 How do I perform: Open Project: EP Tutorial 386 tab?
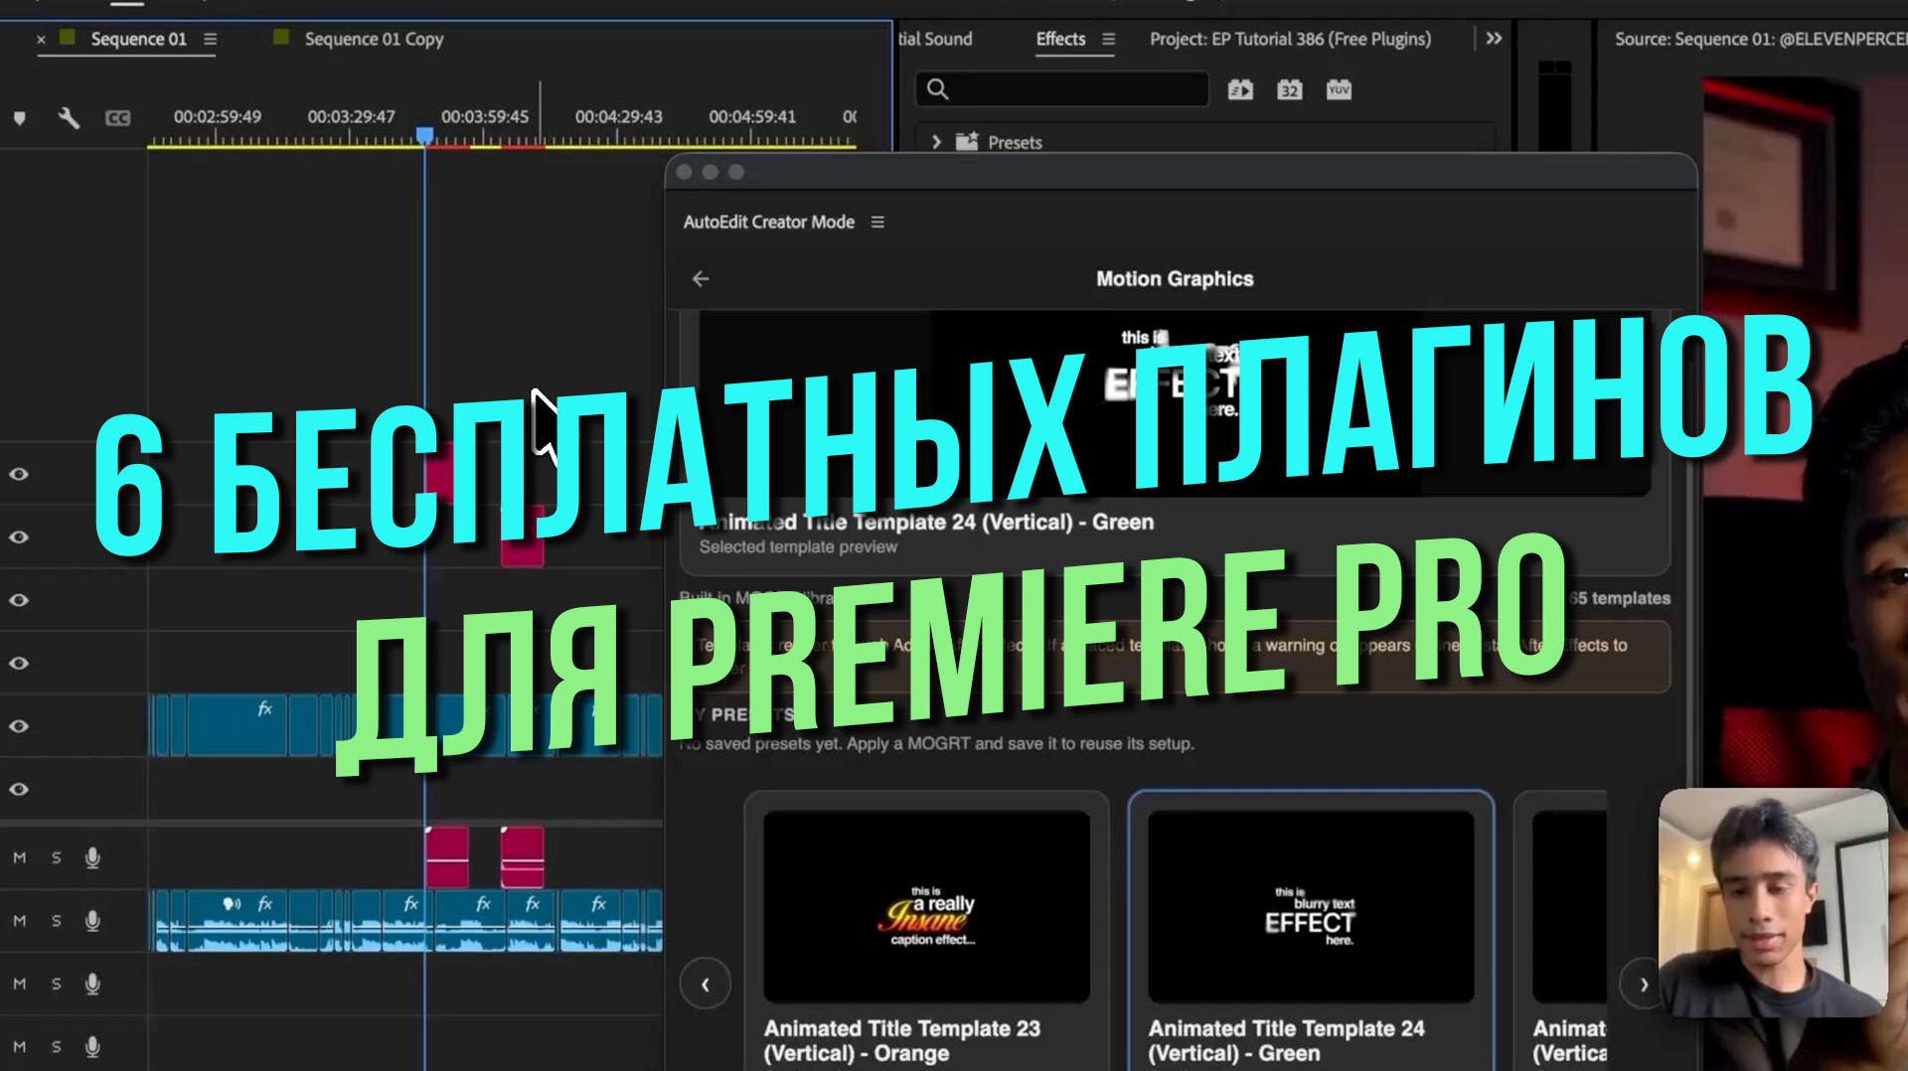point(1290,39)
